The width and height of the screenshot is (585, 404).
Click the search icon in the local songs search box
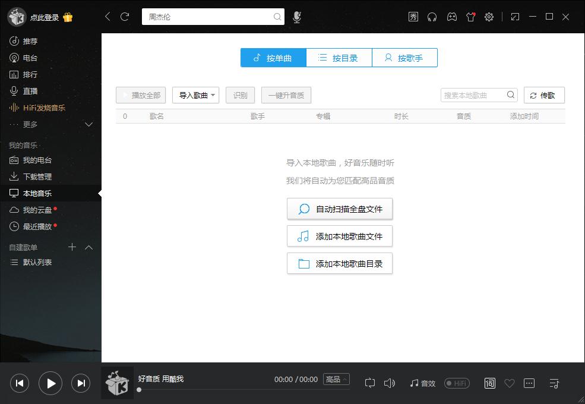tap(510, 95)
